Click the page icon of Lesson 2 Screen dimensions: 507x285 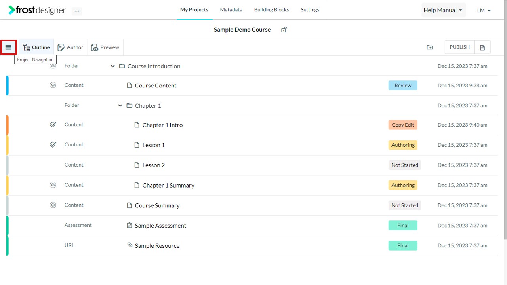(137, 165)
